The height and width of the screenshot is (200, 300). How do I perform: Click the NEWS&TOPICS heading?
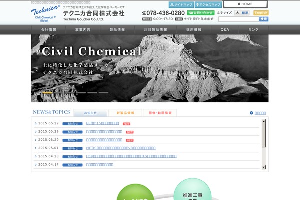[51, 112]
